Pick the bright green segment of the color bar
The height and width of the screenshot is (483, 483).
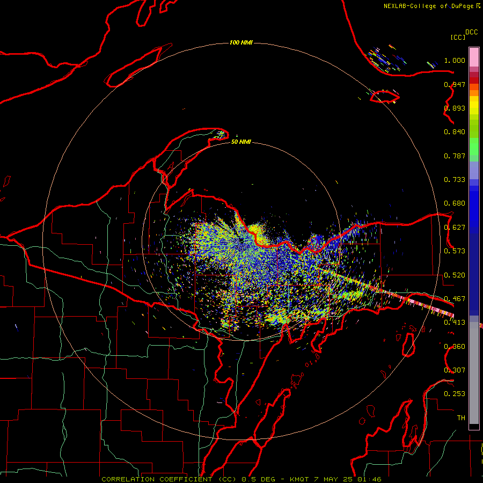474,147
